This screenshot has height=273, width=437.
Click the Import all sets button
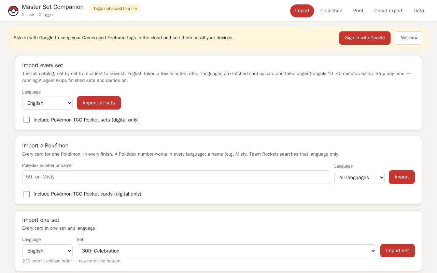[99, 103]
